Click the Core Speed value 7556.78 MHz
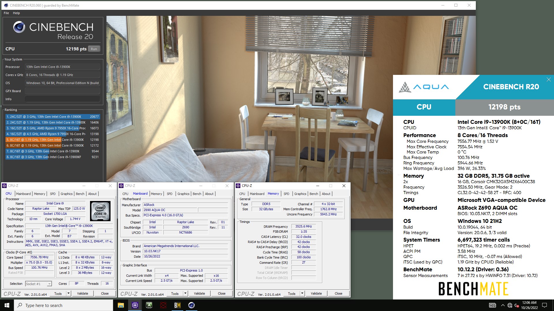Viewport: 554px width, 311px height. click(39, 257)
